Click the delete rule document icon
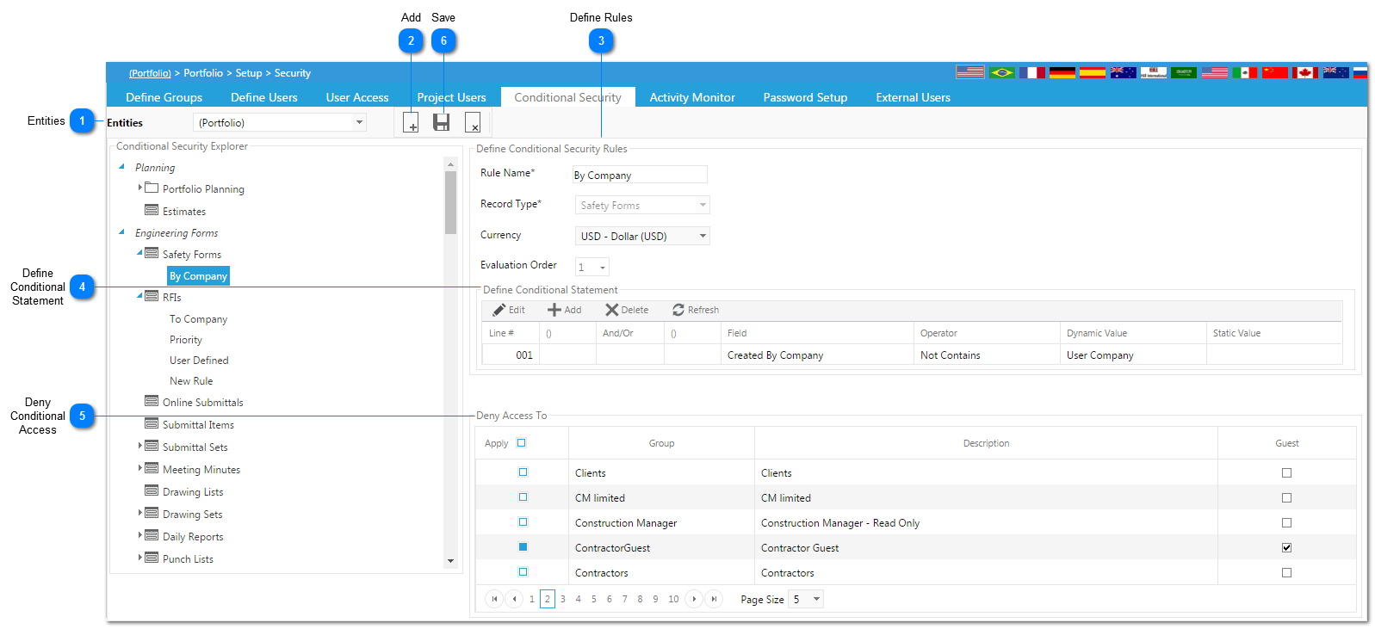1375x629 pixels. (473, 122)
